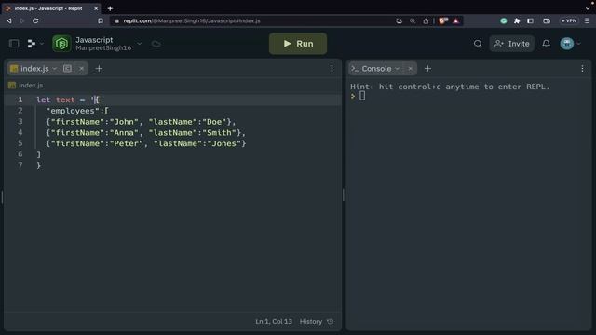Open the console pane options menu
This screenshot has width=596, height=335.
[x=582, y=69]
